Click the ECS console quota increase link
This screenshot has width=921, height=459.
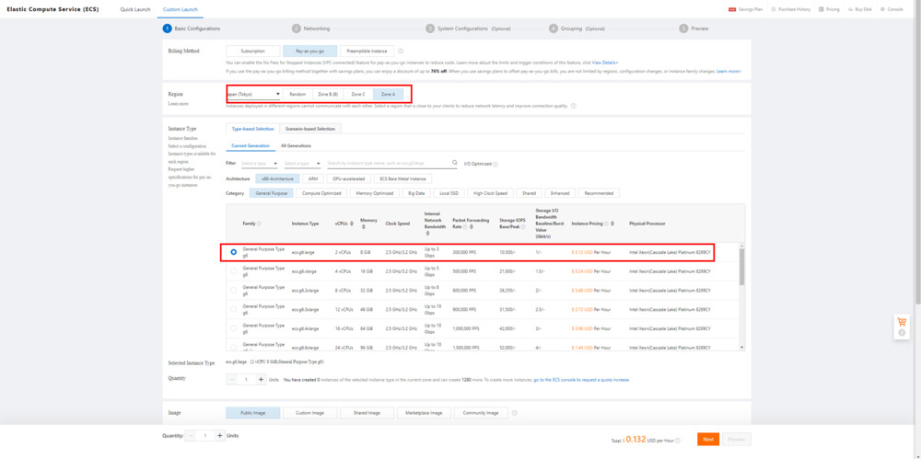pyautogui.click(x=581, y=379)
